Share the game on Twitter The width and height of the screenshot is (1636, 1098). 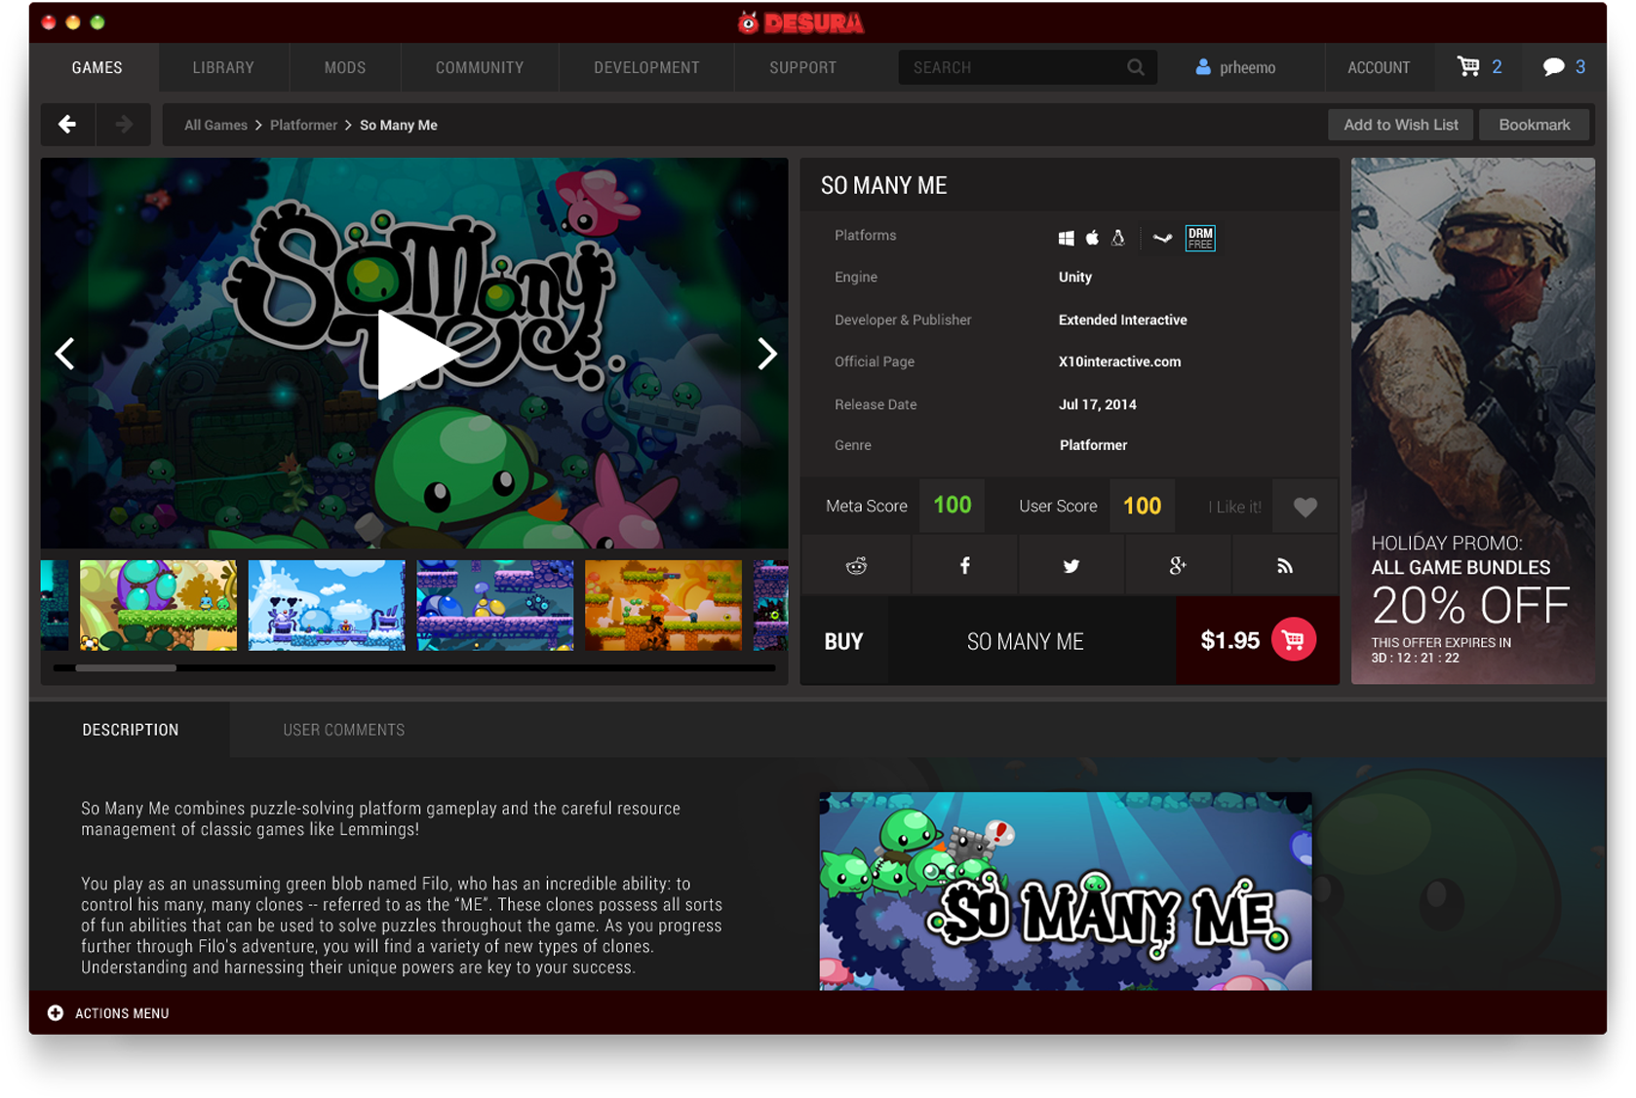tap(1071, 566)
